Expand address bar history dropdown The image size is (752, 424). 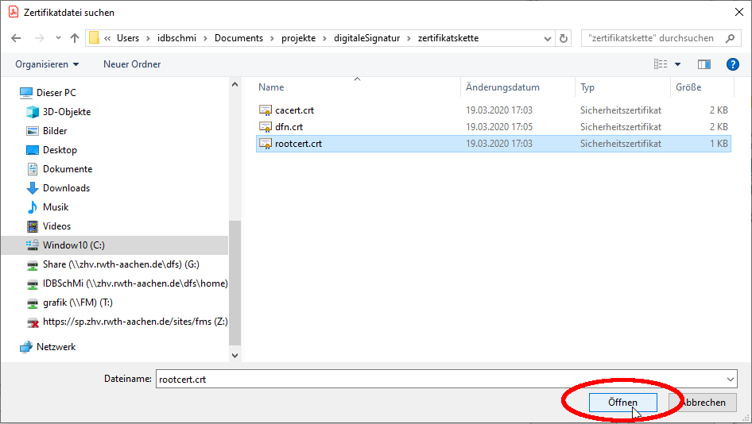(547, 38)
